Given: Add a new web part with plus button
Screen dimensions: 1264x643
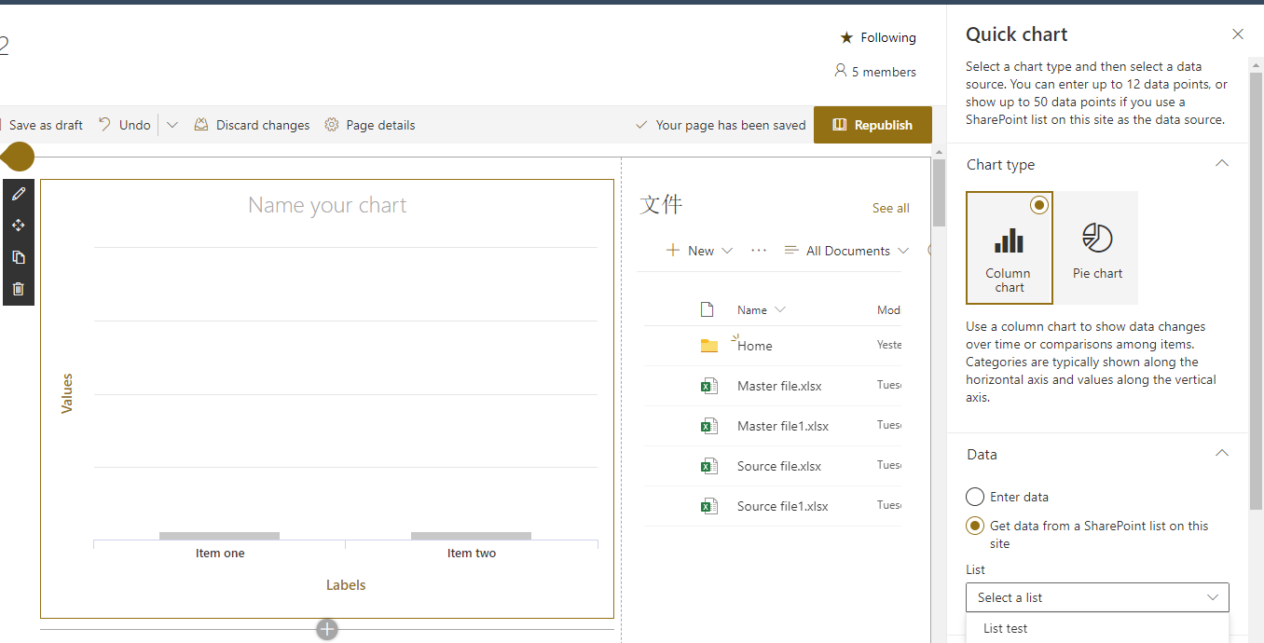Looking at the screenshot, I should pyautogui.click(x=327, y=630).
